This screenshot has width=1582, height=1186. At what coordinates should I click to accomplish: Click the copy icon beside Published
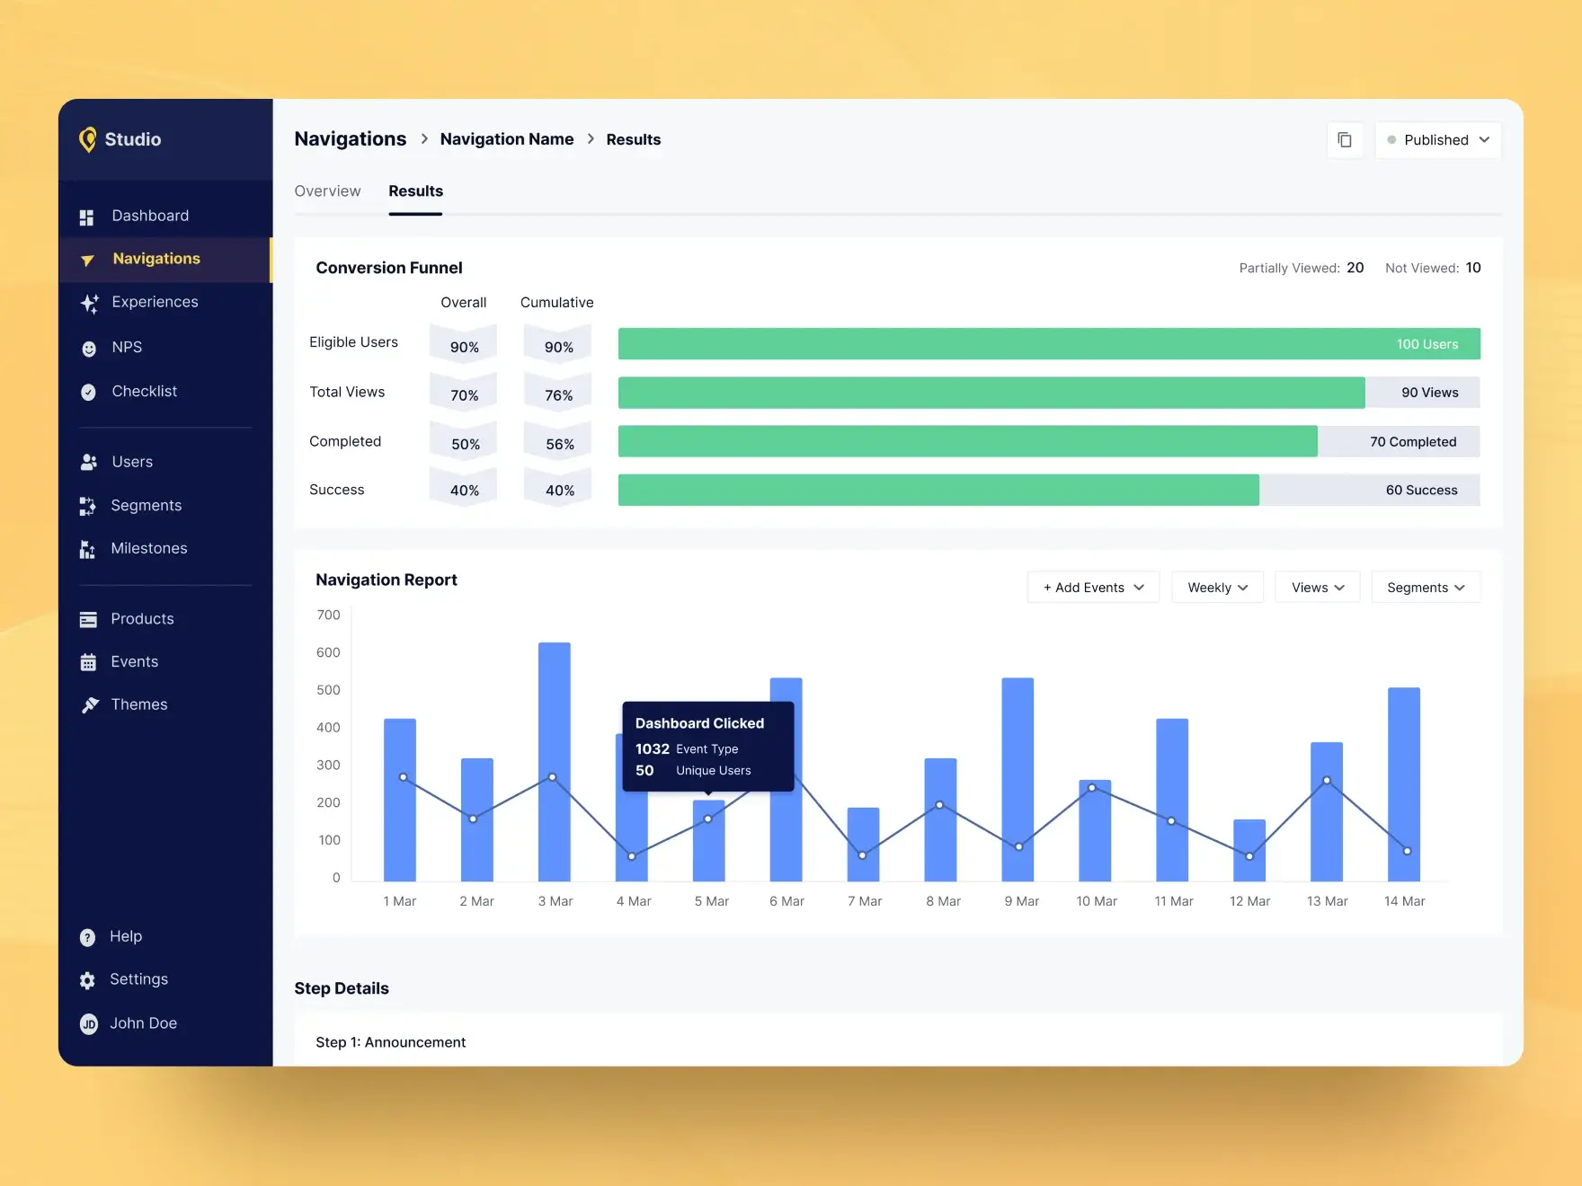point(1345,140)
